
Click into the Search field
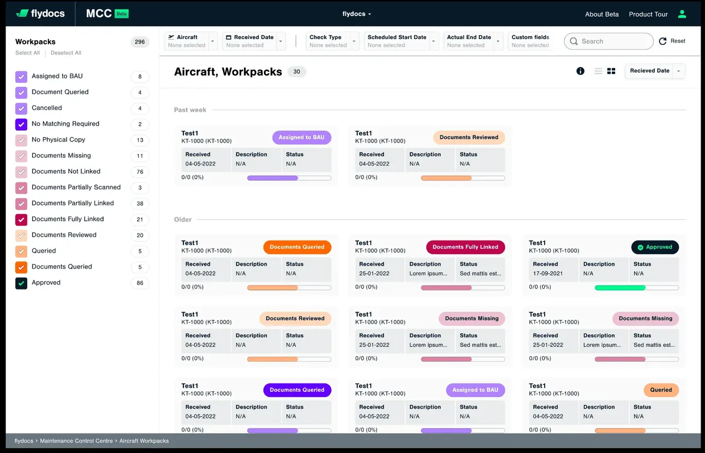(x=609, y=41)
